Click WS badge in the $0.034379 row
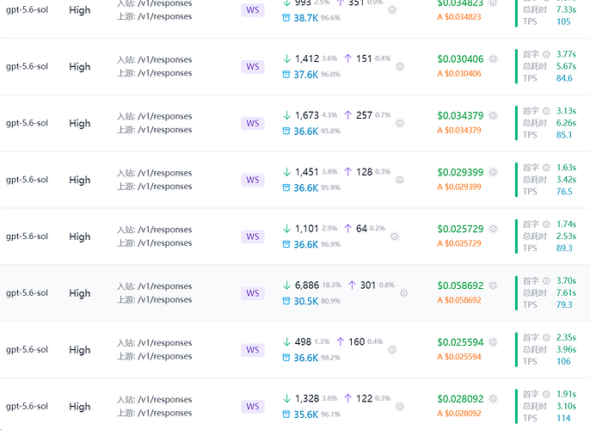 tap(253, 123)
